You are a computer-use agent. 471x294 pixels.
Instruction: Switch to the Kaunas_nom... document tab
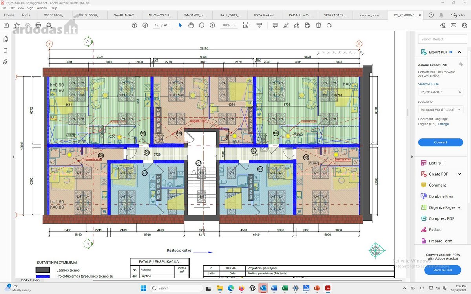[x=371, y=15]
